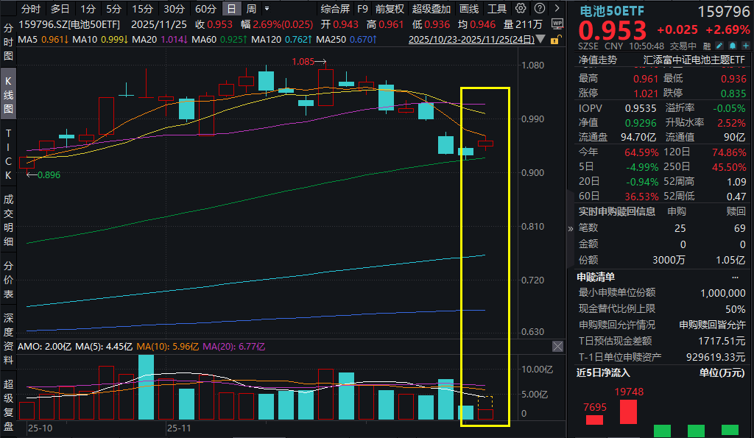Expand the date range dropdown triangle
The height and width of the screenshot is (438, 754).
click(540, 39)
